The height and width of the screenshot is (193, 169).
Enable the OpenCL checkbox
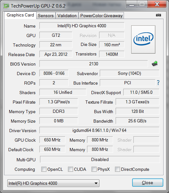pos(44,169)
